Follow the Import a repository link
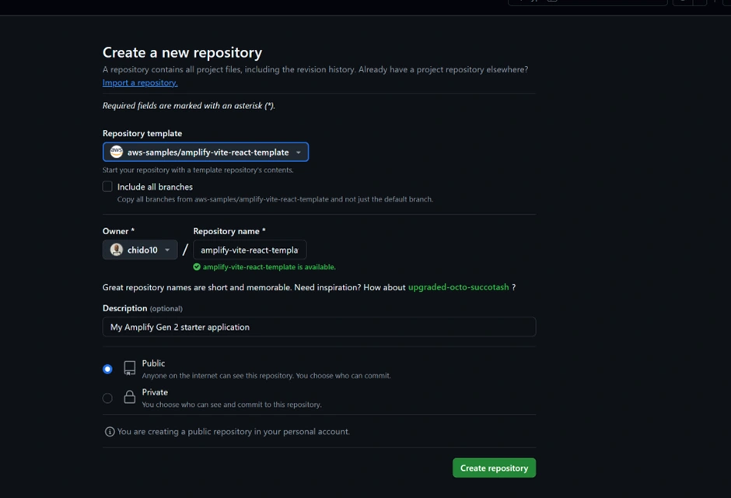 click(140, 82)
